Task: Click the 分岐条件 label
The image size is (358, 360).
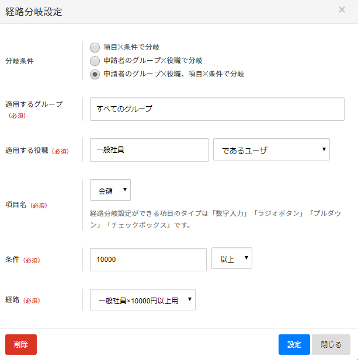Action: [19, 61]
